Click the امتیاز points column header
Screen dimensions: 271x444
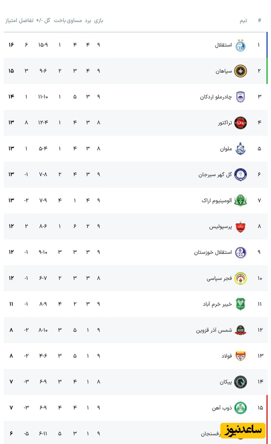pyautogui.click(x=12, y=20)
